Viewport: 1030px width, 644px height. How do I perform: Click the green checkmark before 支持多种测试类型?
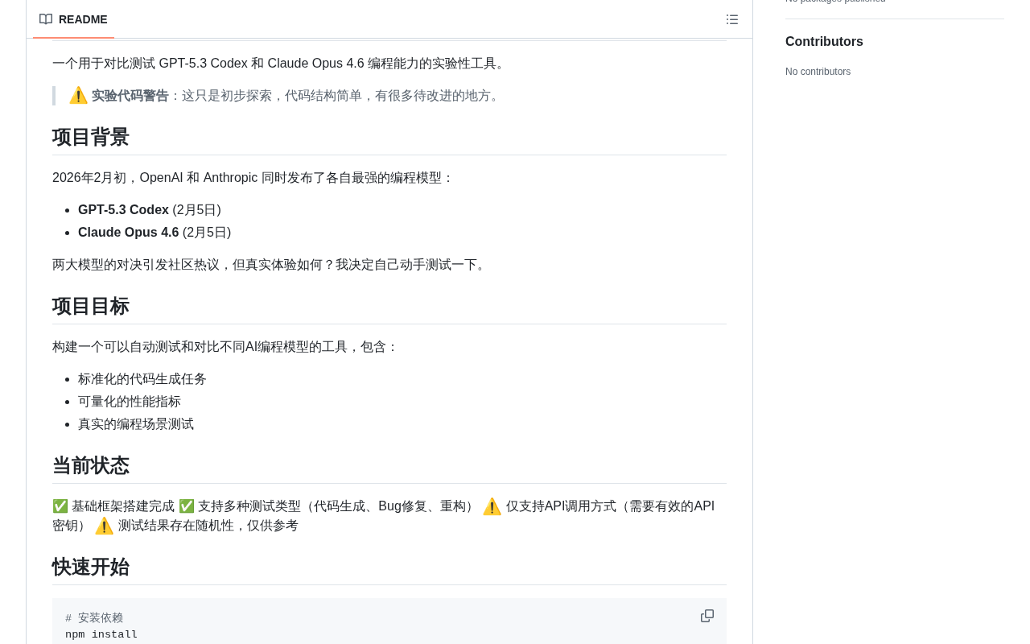(187, 506)
